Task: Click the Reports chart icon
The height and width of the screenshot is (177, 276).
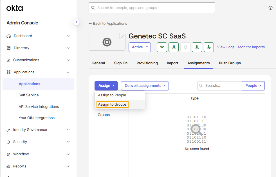Action: point(8,166)
